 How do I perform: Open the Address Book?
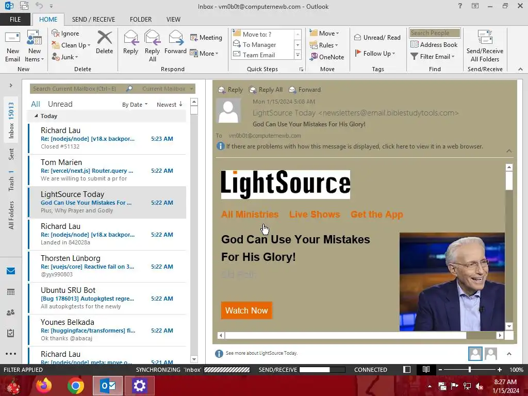tap(434, 44)
